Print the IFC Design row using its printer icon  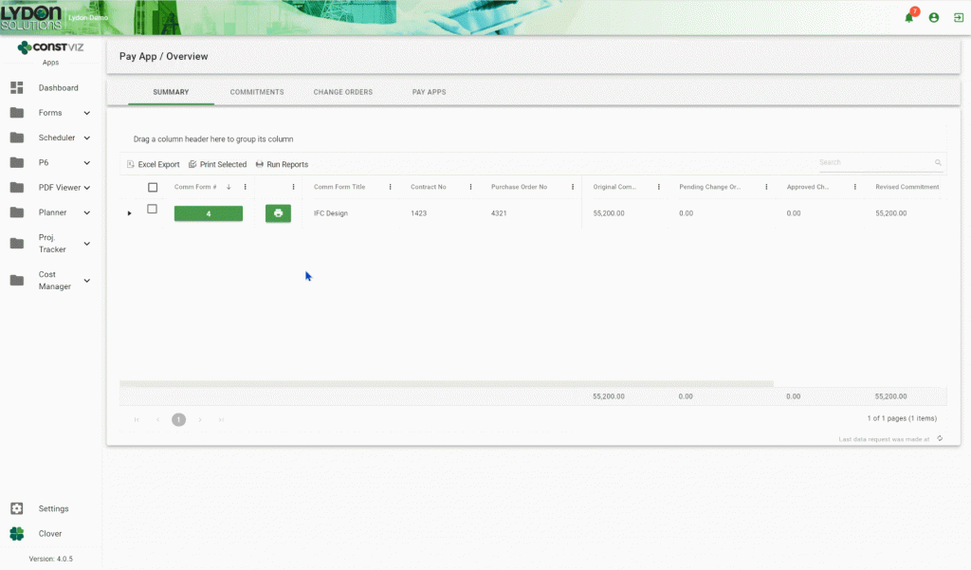coord(278,212)
